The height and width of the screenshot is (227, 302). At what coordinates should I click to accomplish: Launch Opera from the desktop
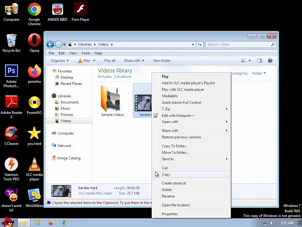[x=34, y=43]
